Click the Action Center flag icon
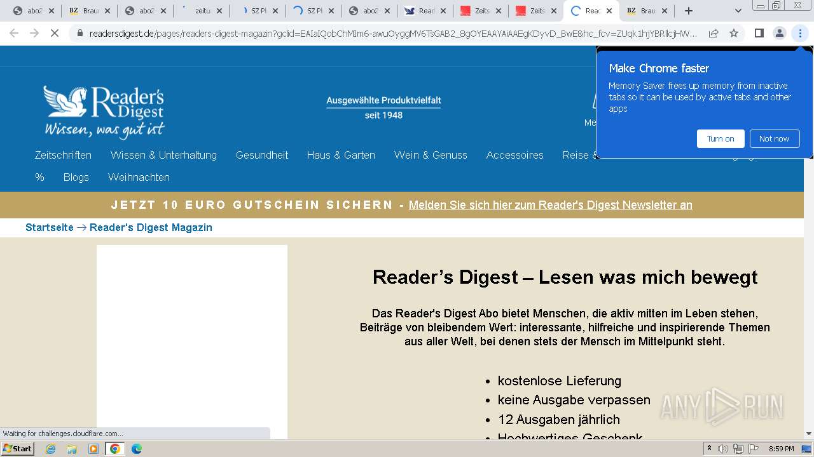This screenshot has width=814, height=457. coord(754,449)
